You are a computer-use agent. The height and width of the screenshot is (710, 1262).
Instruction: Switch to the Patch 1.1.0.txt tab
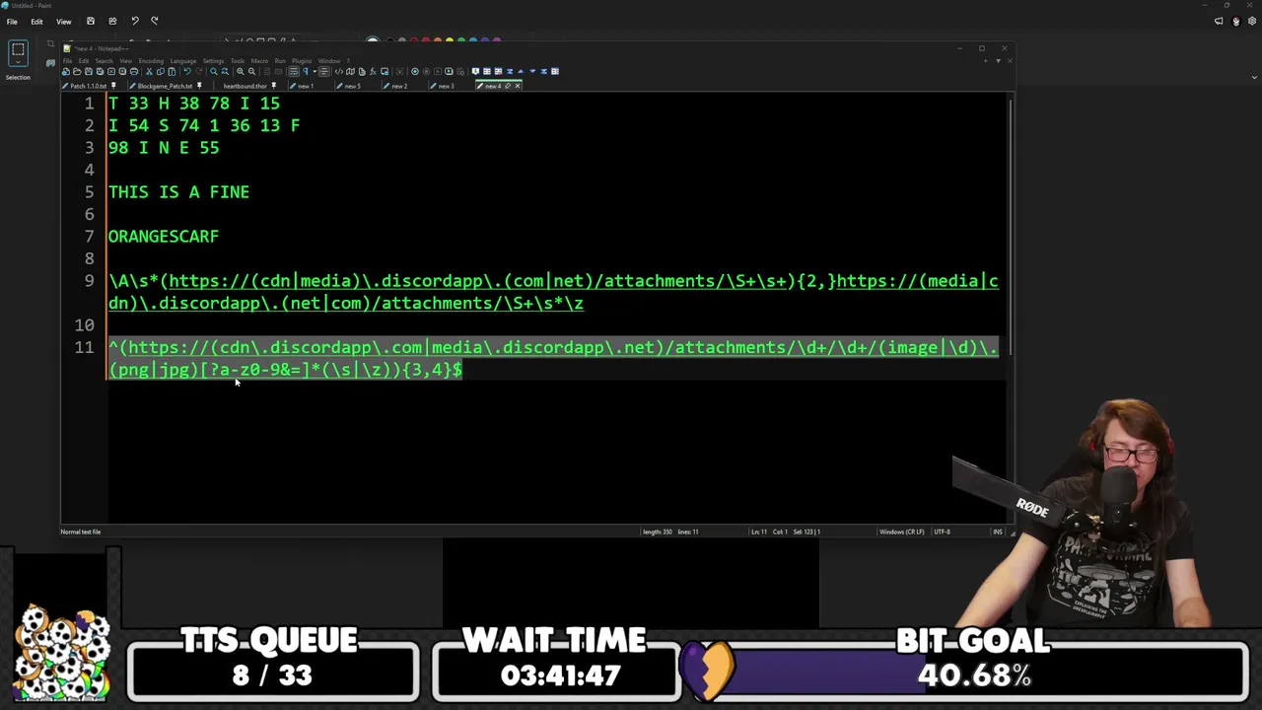89,86
